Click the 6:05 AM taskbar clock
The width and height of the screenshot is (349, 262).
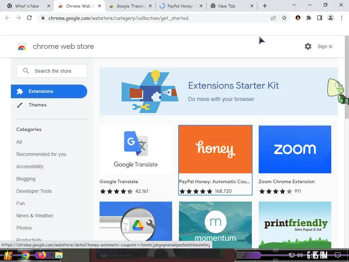point(317,255)
